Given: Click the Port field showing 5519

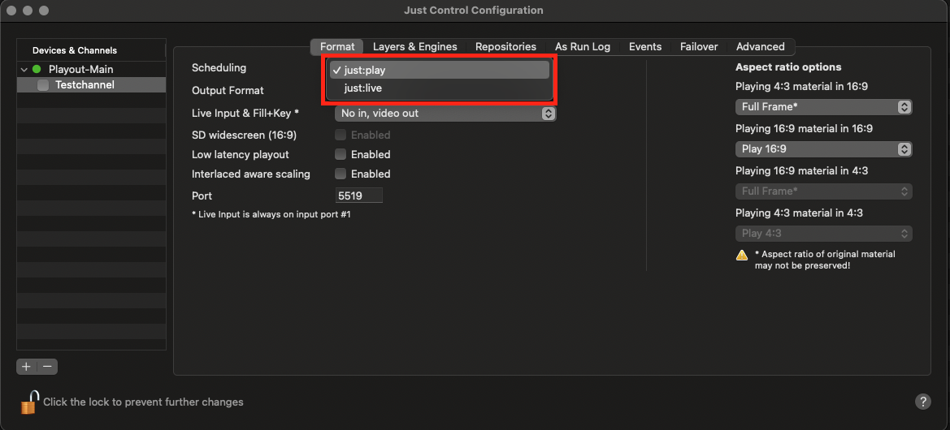Looking at the screenshot, I should point(358,196).
